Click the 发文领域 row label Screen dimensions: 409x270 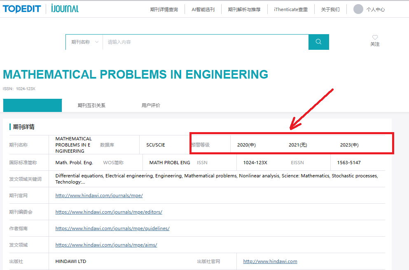click(x=18, y=245)
